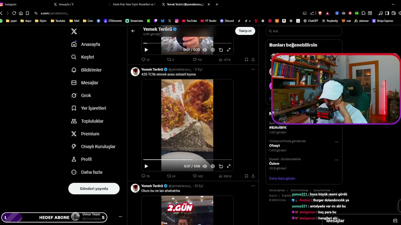Open settings gear on 0:37 video
The width and height of the screenshot is (401, 225).
213,166
